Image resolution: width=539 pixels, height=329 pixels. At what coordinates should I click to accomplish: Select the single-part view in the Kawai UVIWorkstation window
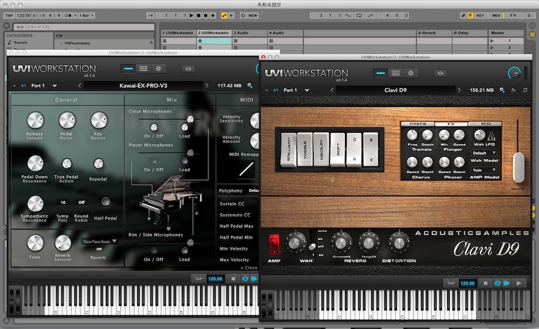pos(128,69)
